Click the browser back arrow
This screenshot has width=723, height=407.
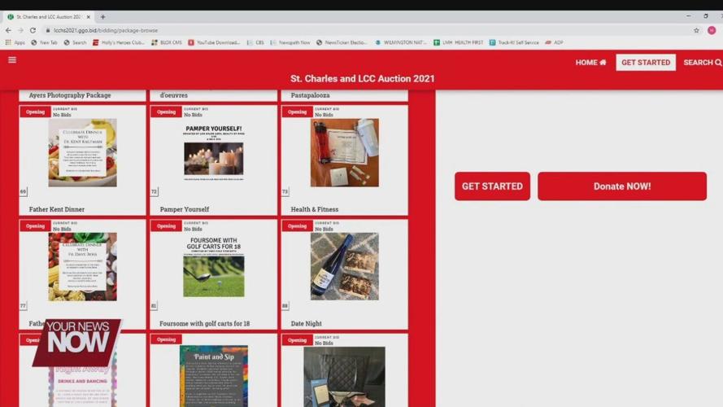9,30
